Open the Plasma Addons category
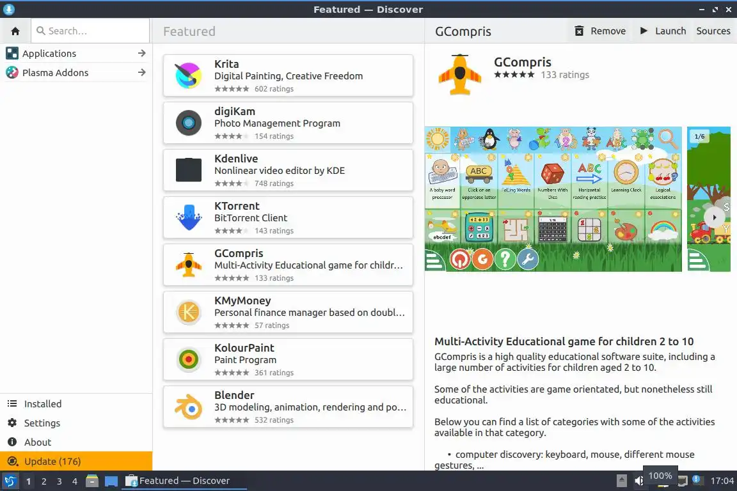737x491 pixels. point(75,73)
